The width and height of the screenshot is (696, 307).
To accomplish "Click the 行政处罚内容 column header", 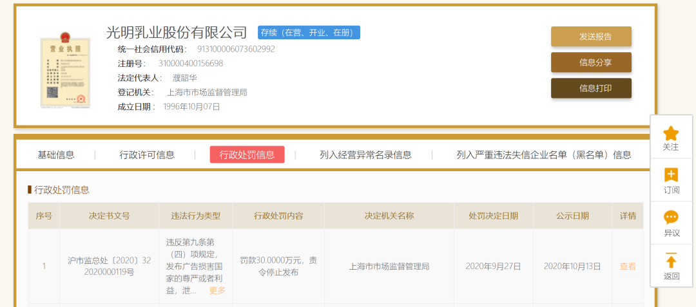I will coord(278,216).
